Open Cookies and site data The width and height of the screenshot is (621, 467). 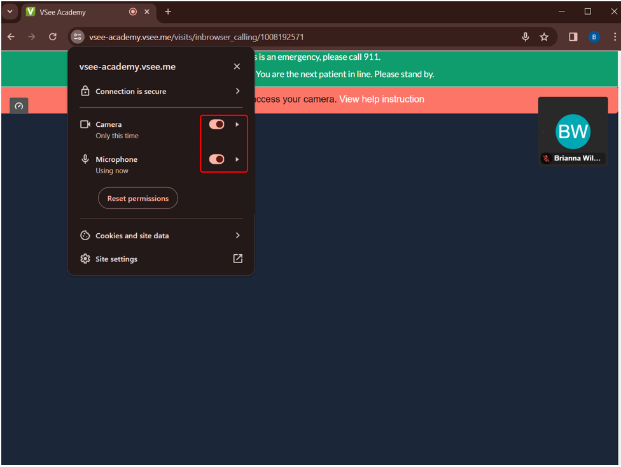coord(161,236)
